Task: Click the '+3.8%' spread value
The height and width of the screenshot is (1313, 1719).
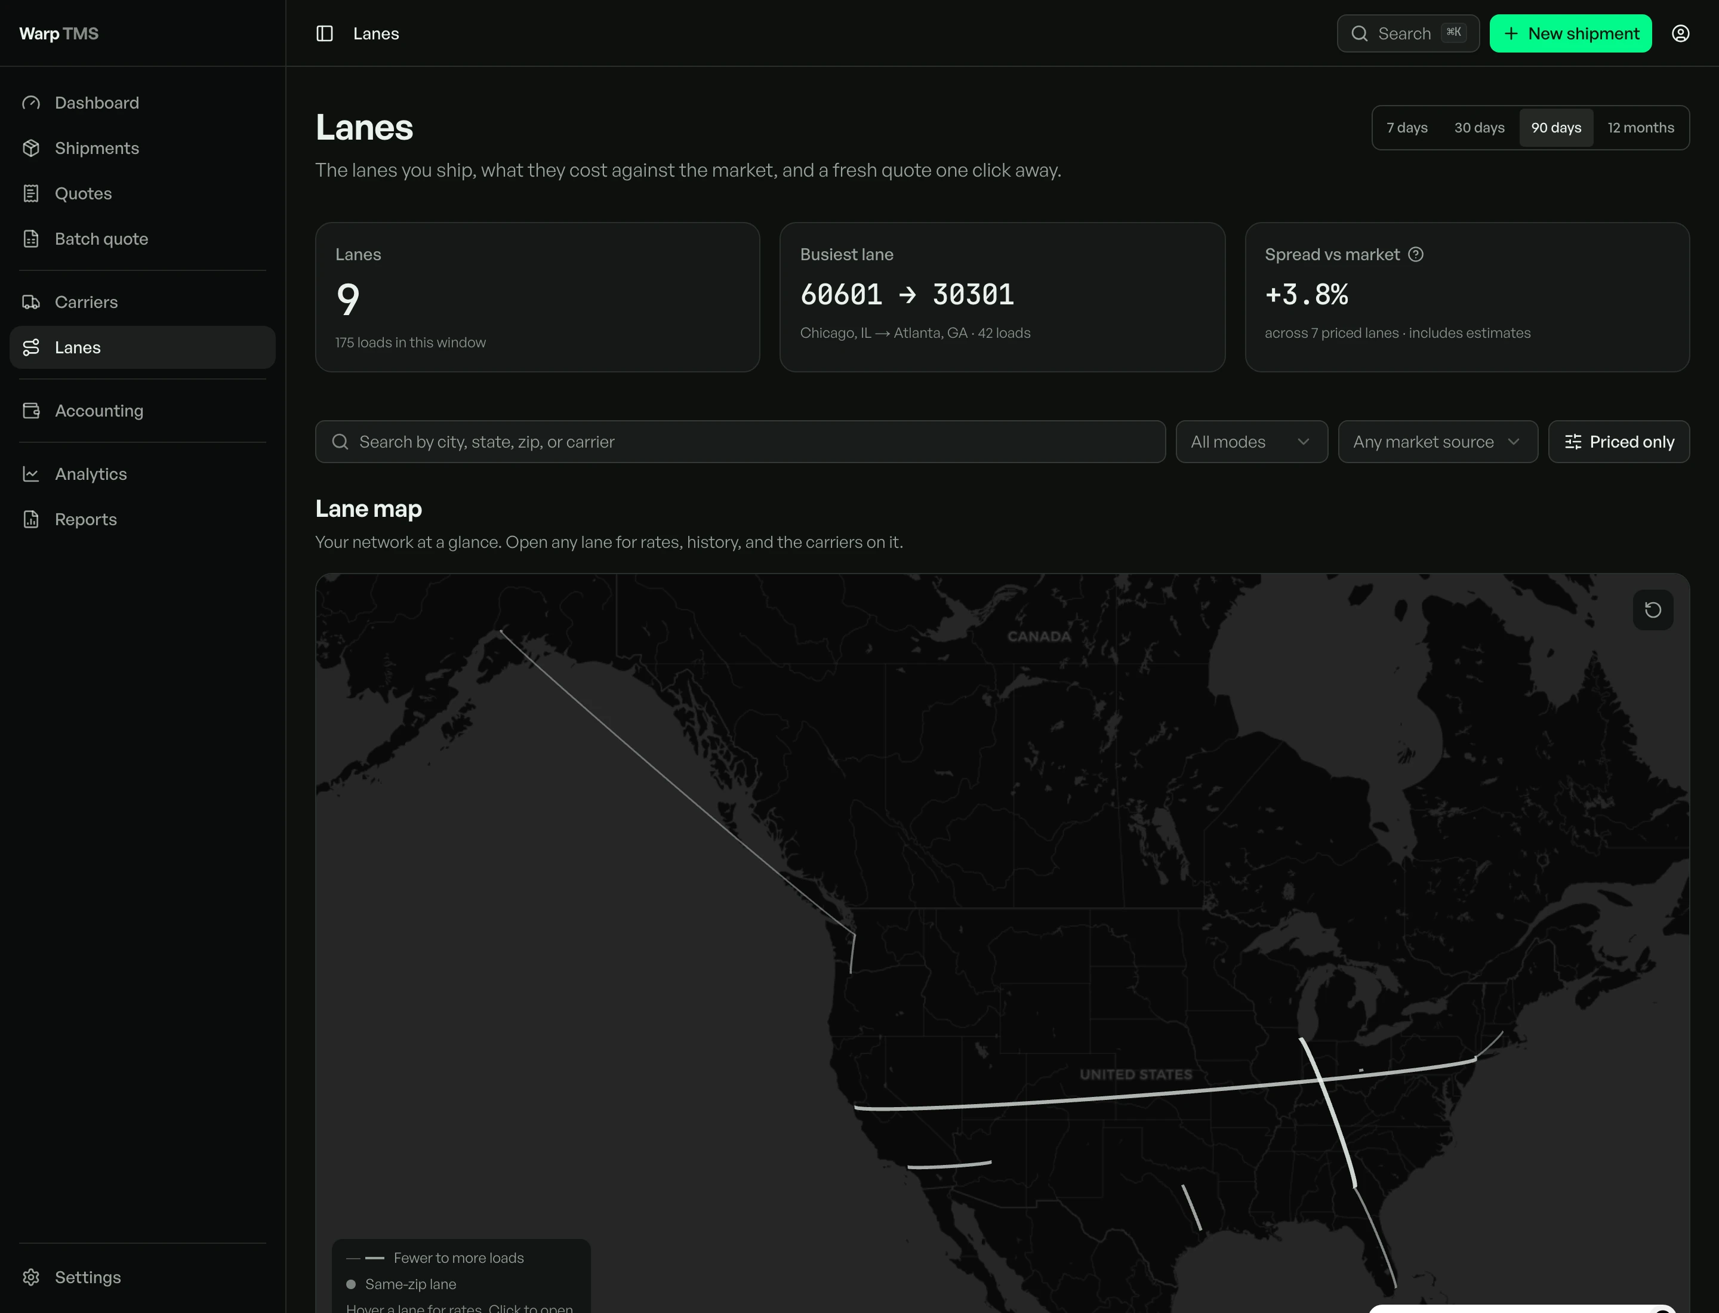Action: click(x=1306, y=295)
